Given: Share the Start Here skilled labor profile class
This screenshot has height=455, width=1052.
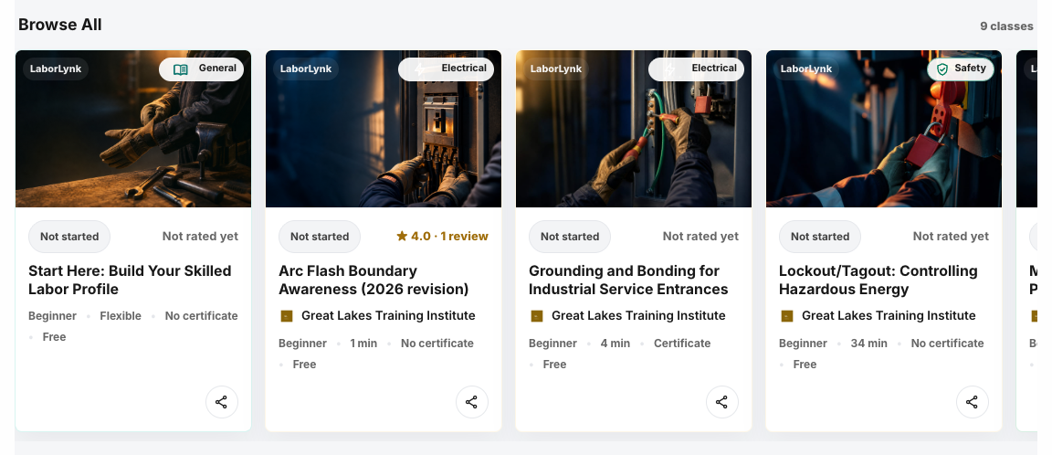Looking at the screenshot, I should (221, 402).
